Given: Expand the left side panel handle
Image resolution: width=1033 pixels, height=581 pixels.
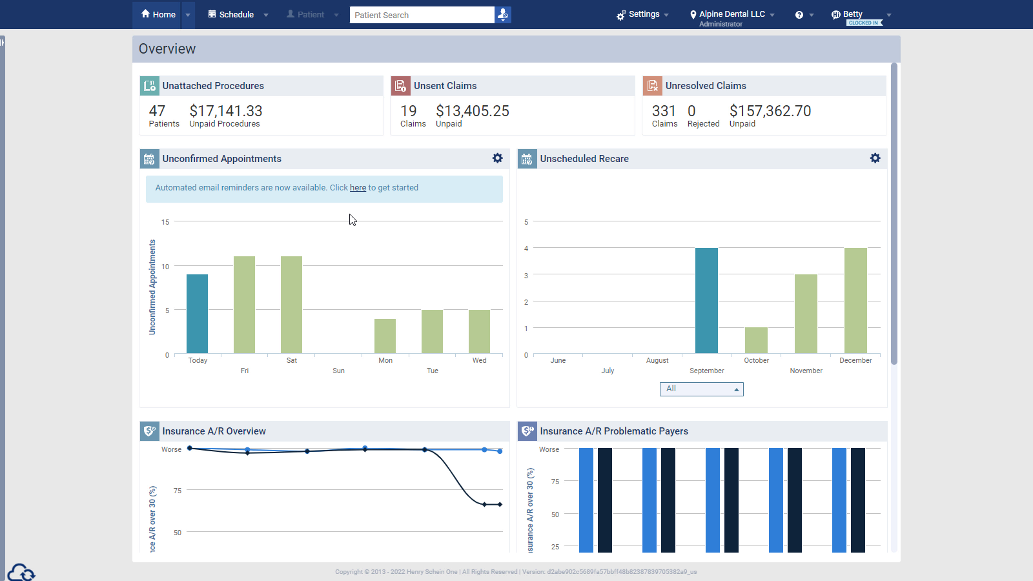Looking at the screenshot, I should click(x=3, y=43).
